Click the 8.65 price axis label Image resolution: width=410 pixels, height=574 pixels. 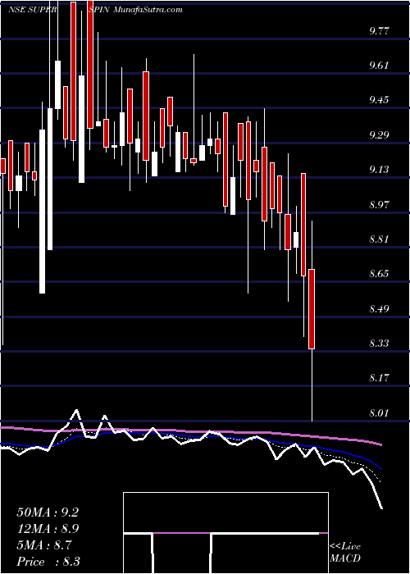pos(379,274)
